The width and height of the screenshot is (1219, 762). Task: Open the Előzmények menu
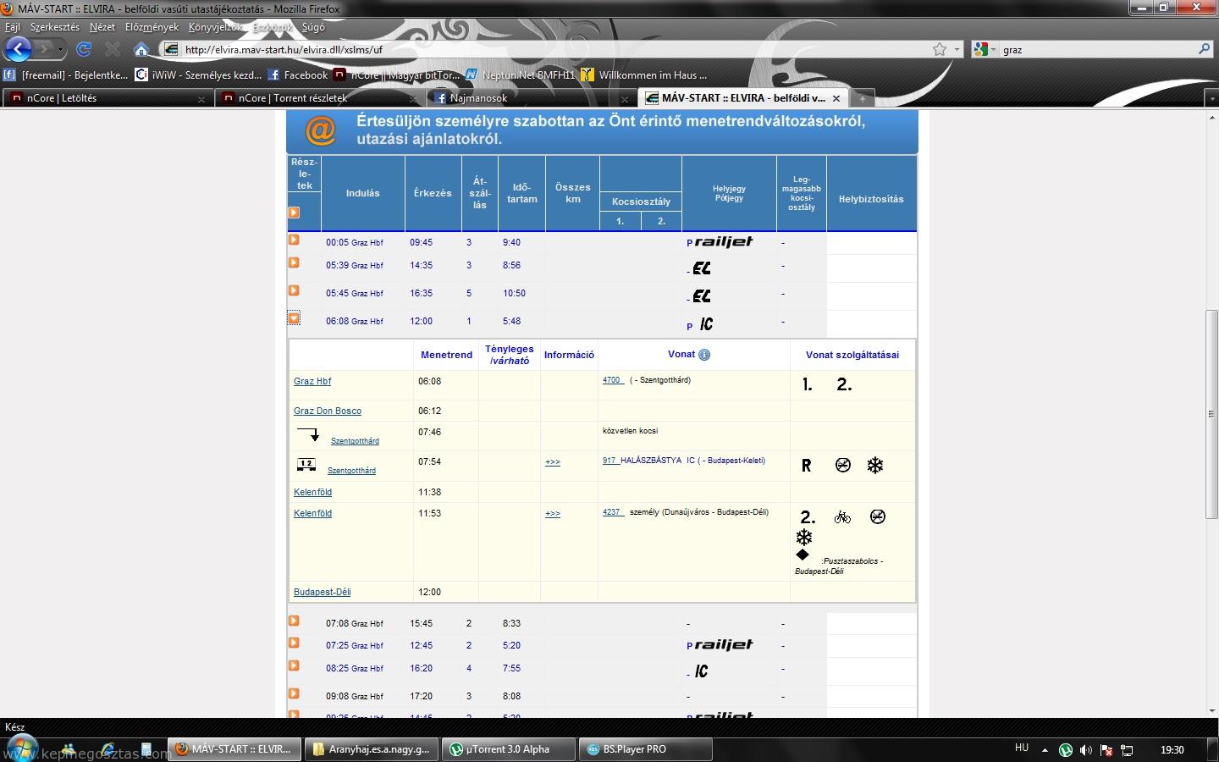click(152, 27)
